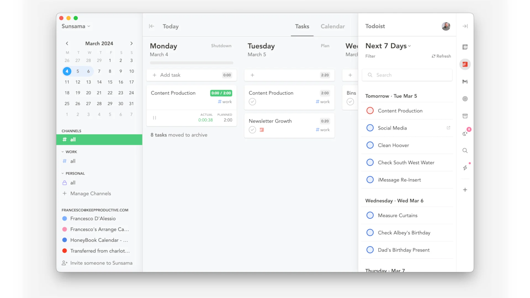This screenshot has width=530, height=298.
Task: Mark Newsletter Growth as complete
Action: (252, 130)
